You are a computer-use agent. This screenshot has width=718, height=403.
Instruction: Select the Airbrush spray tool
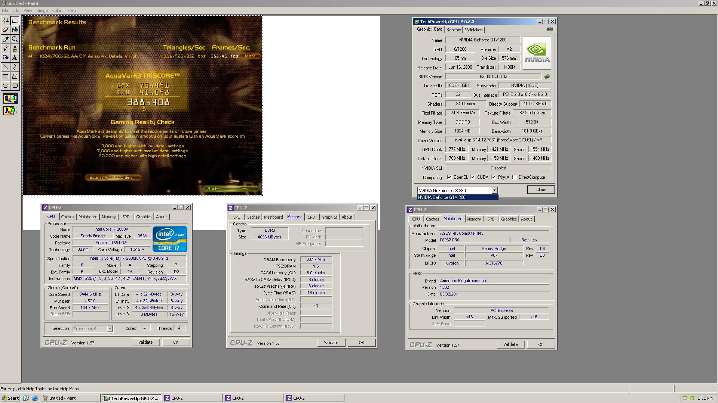(6, 58)
